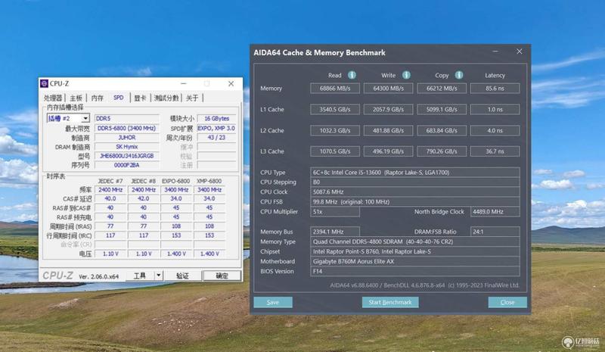Close AIDA64 window with the X button
The height and width of the screenshot is (352, 605).
click(520, 51)
